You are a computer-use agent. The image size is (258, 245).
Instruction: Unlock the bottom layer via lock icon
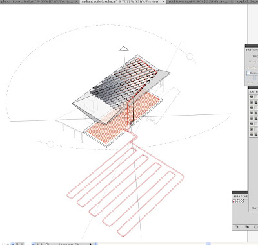[256, 134]
